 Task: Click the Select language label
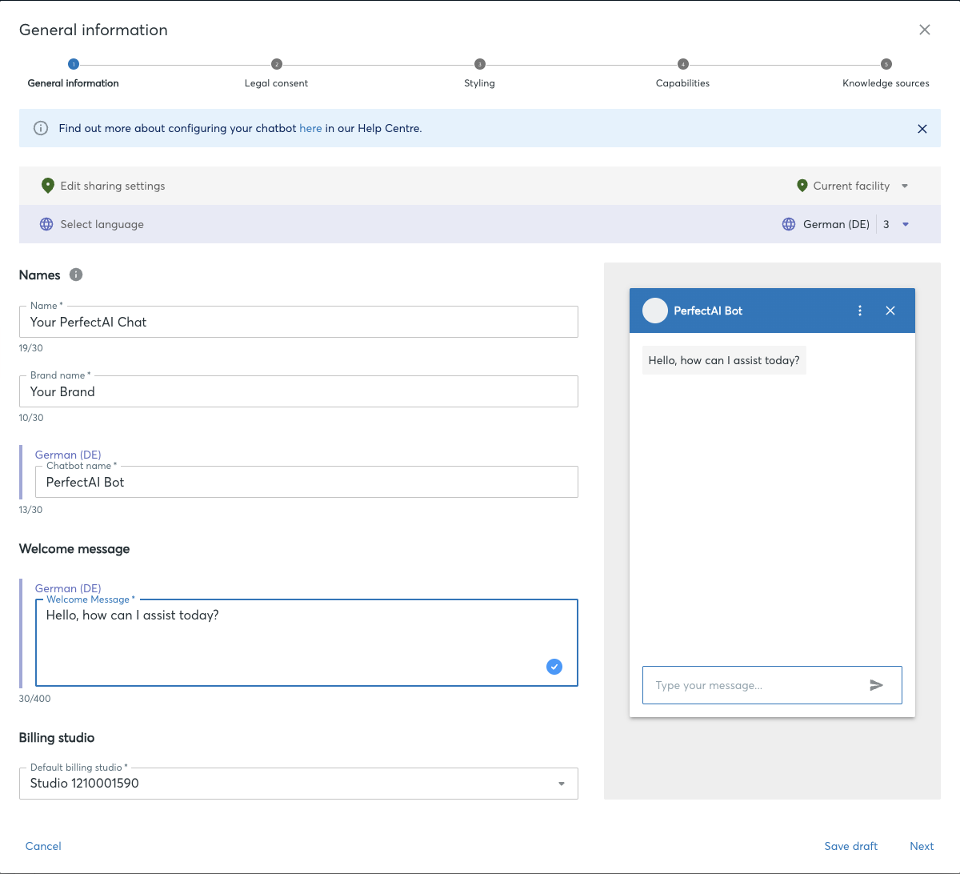coord(102,224)
